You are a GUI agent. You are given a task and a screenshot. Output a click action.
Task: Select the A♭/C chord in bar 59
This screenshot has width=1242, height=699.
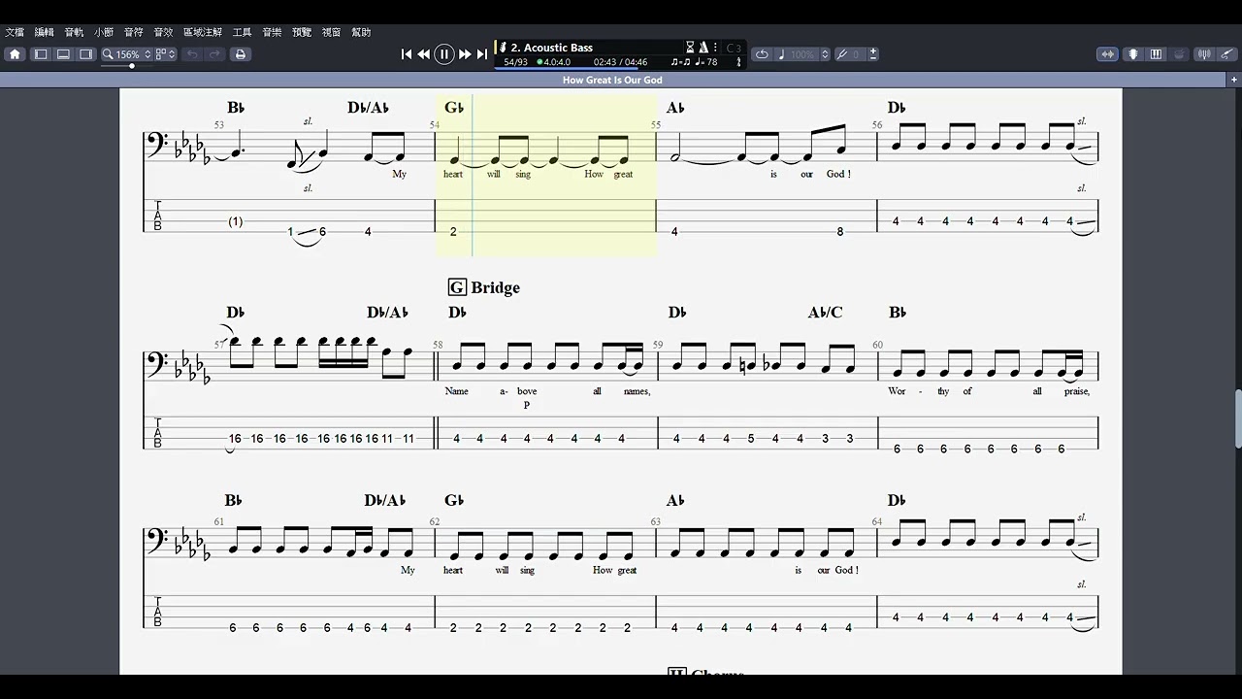coord(826,313)
